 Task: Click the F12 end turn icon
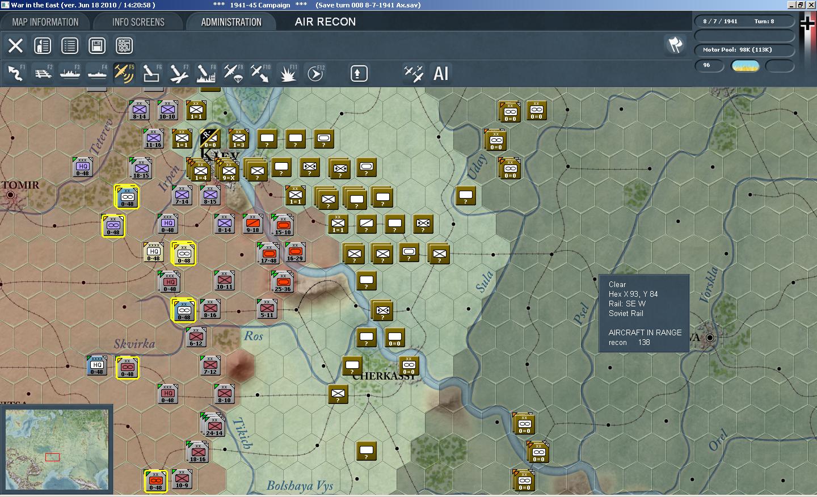click(x=315, y=73)
